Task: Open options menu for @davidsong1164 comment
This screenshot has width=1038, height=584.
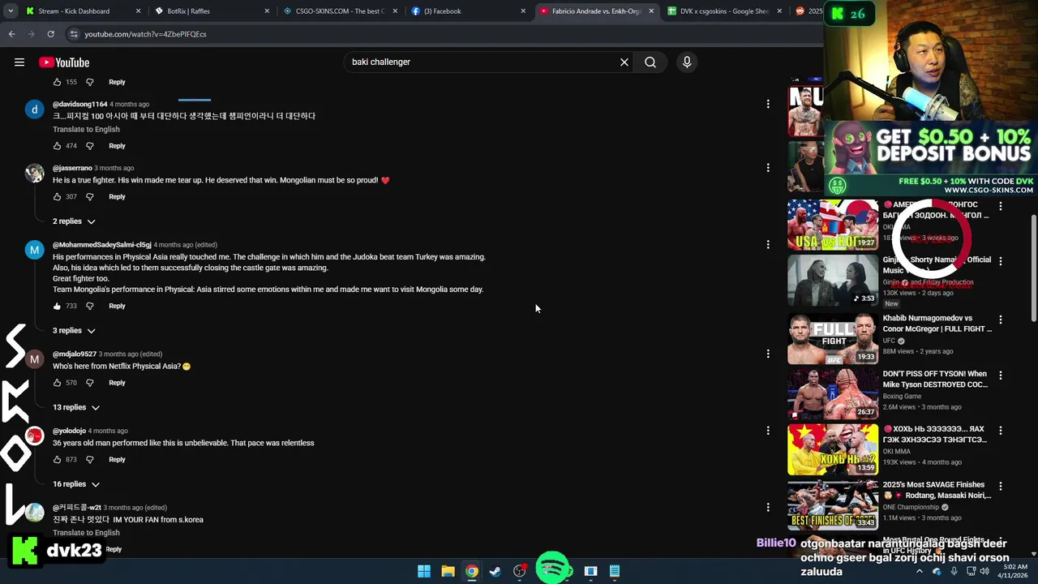Action: (x=768, y=104)
